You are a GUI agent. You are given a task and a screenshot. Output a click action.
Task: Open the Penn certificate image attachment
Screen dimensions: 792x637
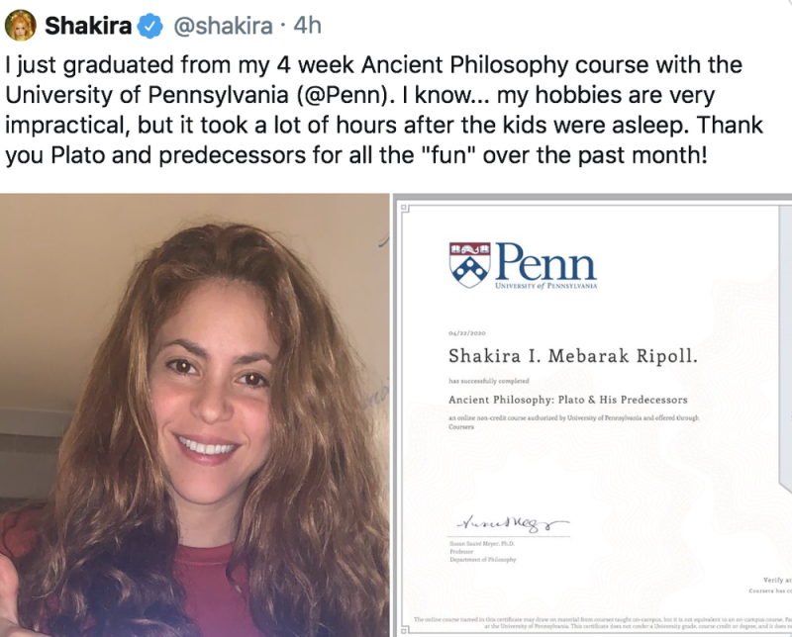click(x=594, y=415)
